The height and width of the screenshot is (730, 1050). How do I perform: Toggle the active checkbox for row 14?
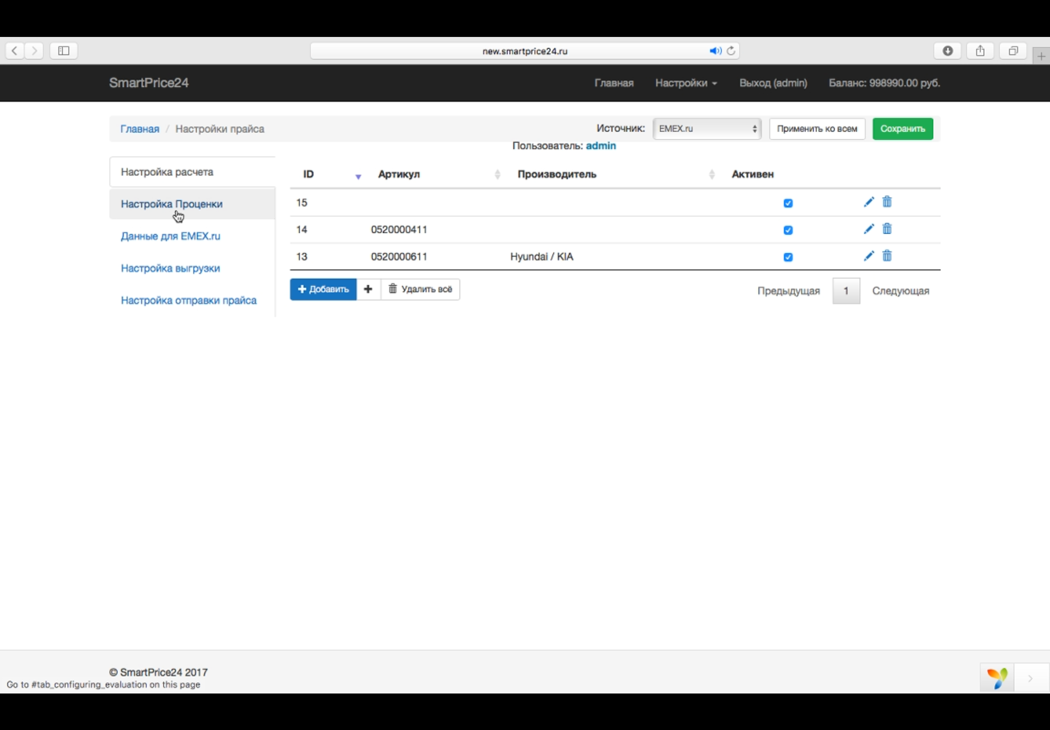tap(788, 230)
